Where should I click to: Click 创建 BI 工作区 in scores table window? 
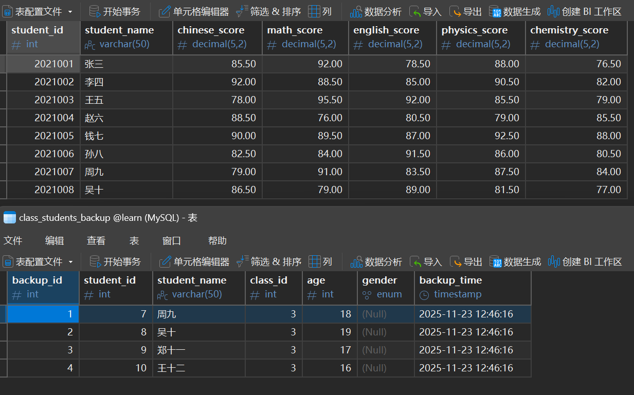[x=585, y=11]
